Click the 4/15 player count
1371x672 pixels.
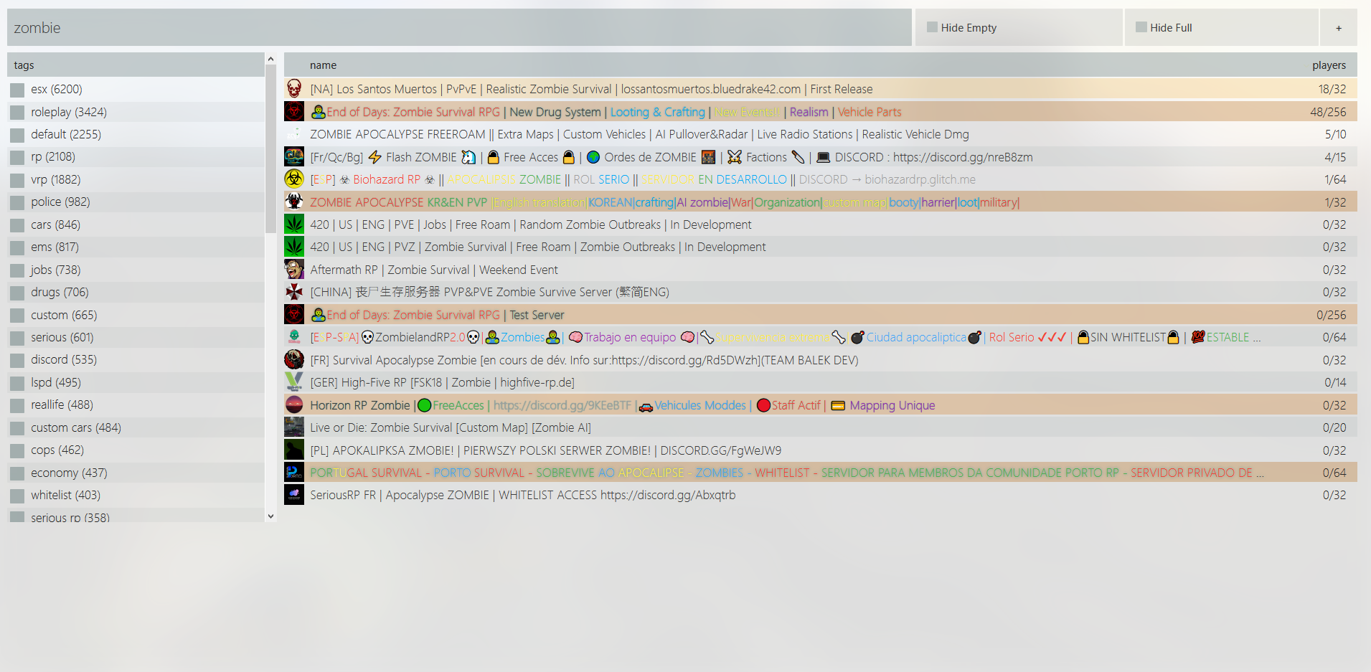1336,157
